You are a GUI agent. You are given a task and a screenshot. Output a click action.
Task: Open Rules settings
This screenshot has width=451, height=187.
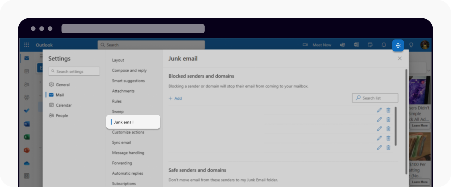[x=117, y=101]
